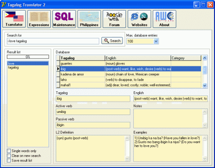Image resolution: width=215 pixels, height=168 pixels.
Task: Enable Save result list checkbox
Action: click(9, 160)
